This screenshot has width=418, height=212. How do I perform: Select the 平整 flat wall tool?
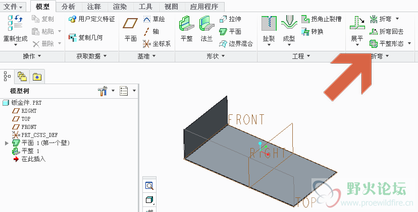pyautogui.click(x=187, y=29)
